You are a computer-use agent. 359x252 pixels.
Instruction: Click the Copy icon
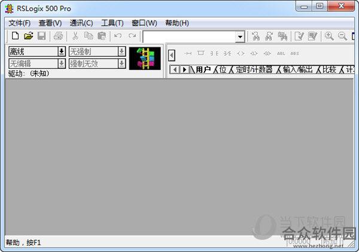[89, 36]
